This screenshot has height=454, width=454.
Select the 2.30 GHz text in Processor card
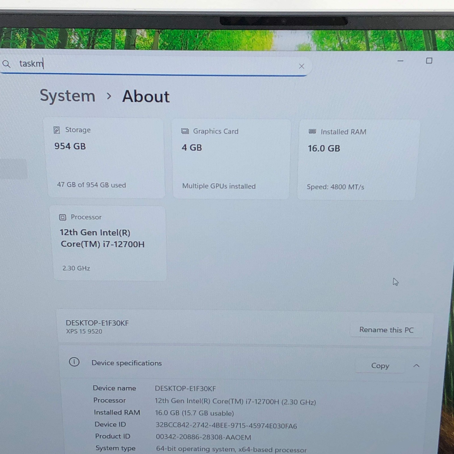(76, 268)
